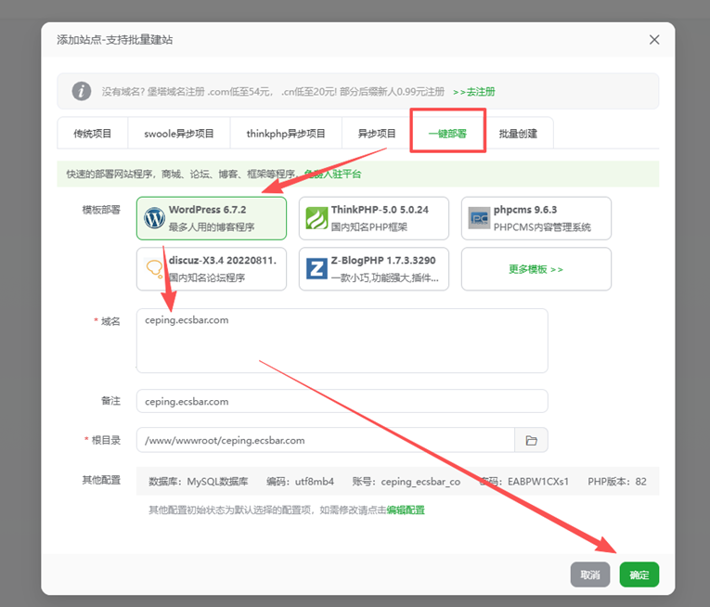This screenshot has width=710, height=607.
Task: Open the root directory folder browser icon
Action: pyautogui.click(x=531, y=440)
